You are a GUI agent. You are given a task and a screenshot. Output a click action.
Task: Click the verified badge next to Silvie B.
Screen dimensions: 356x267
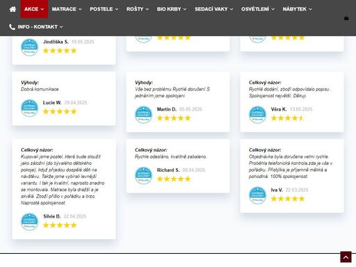(x=29, y=222)
